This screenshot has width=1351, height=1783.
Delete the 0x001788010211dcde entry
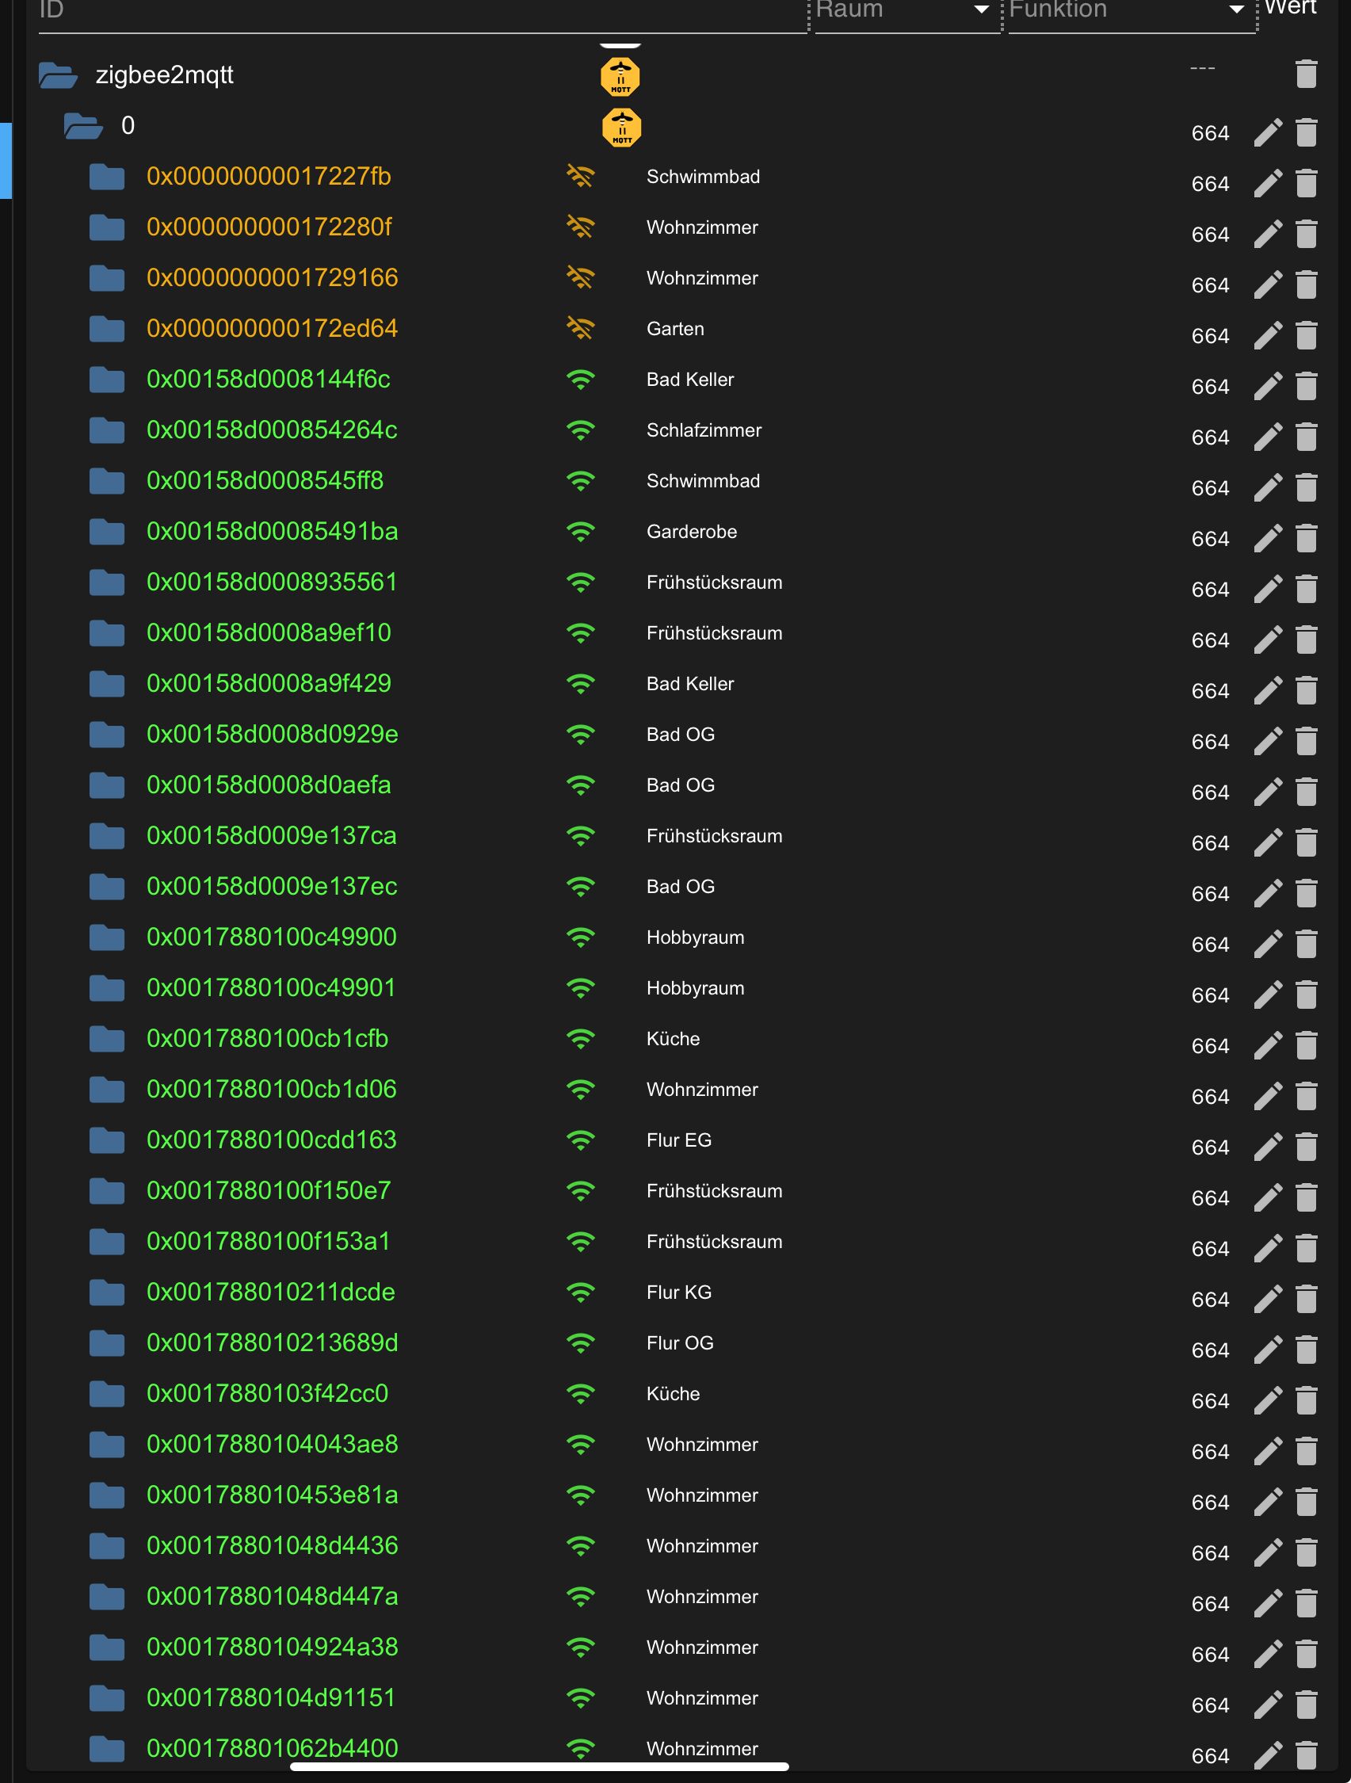click(x=1306, y=1300)
